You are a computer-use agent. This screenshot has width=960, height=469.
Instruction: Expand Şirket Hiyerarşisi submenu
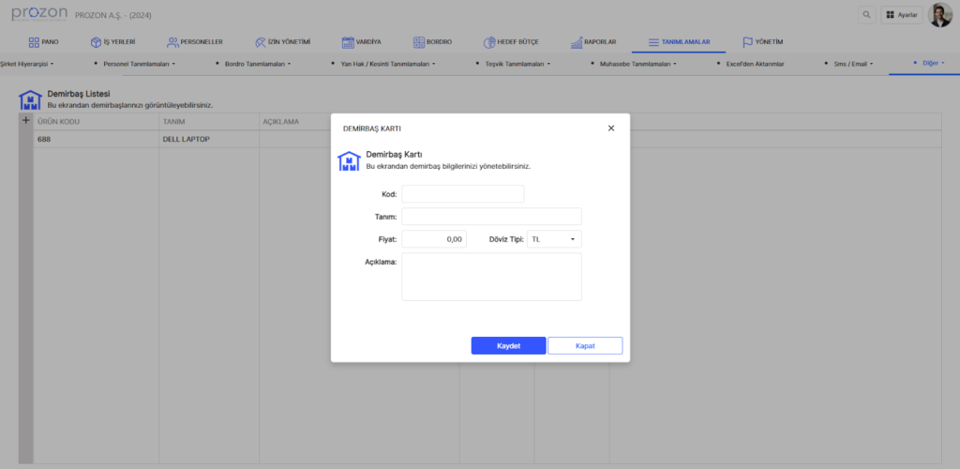point(27,64)
